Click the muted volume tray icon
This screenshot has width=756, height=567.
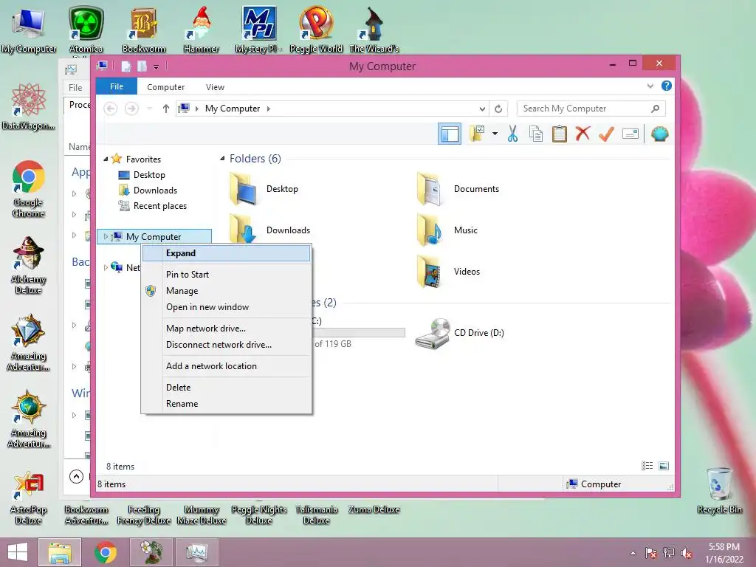tap(687, 553)
